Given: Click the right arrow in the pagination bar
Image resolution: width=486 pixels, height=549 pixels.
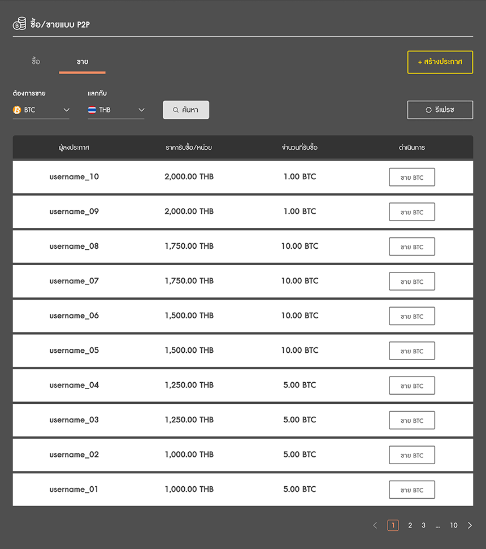Looking at the screenshot, I should pyautogui.click(x=470, y=525).
